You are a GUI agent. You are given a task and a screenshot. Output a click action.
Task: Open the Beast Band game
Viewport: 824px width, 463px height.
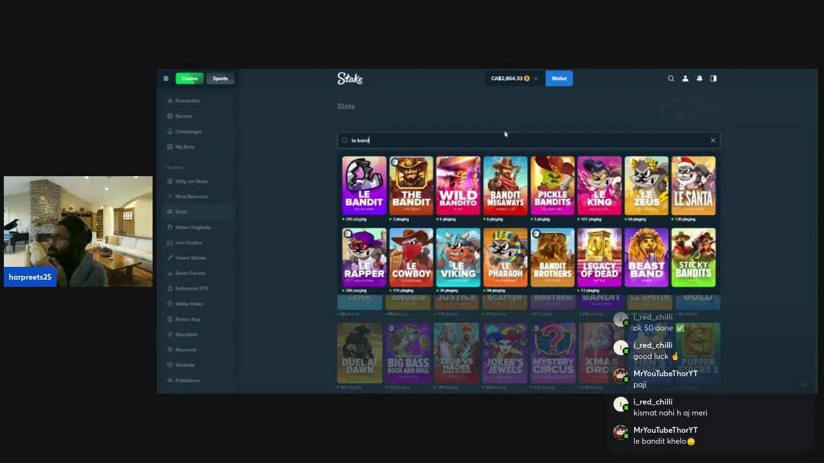coord(646,257)
